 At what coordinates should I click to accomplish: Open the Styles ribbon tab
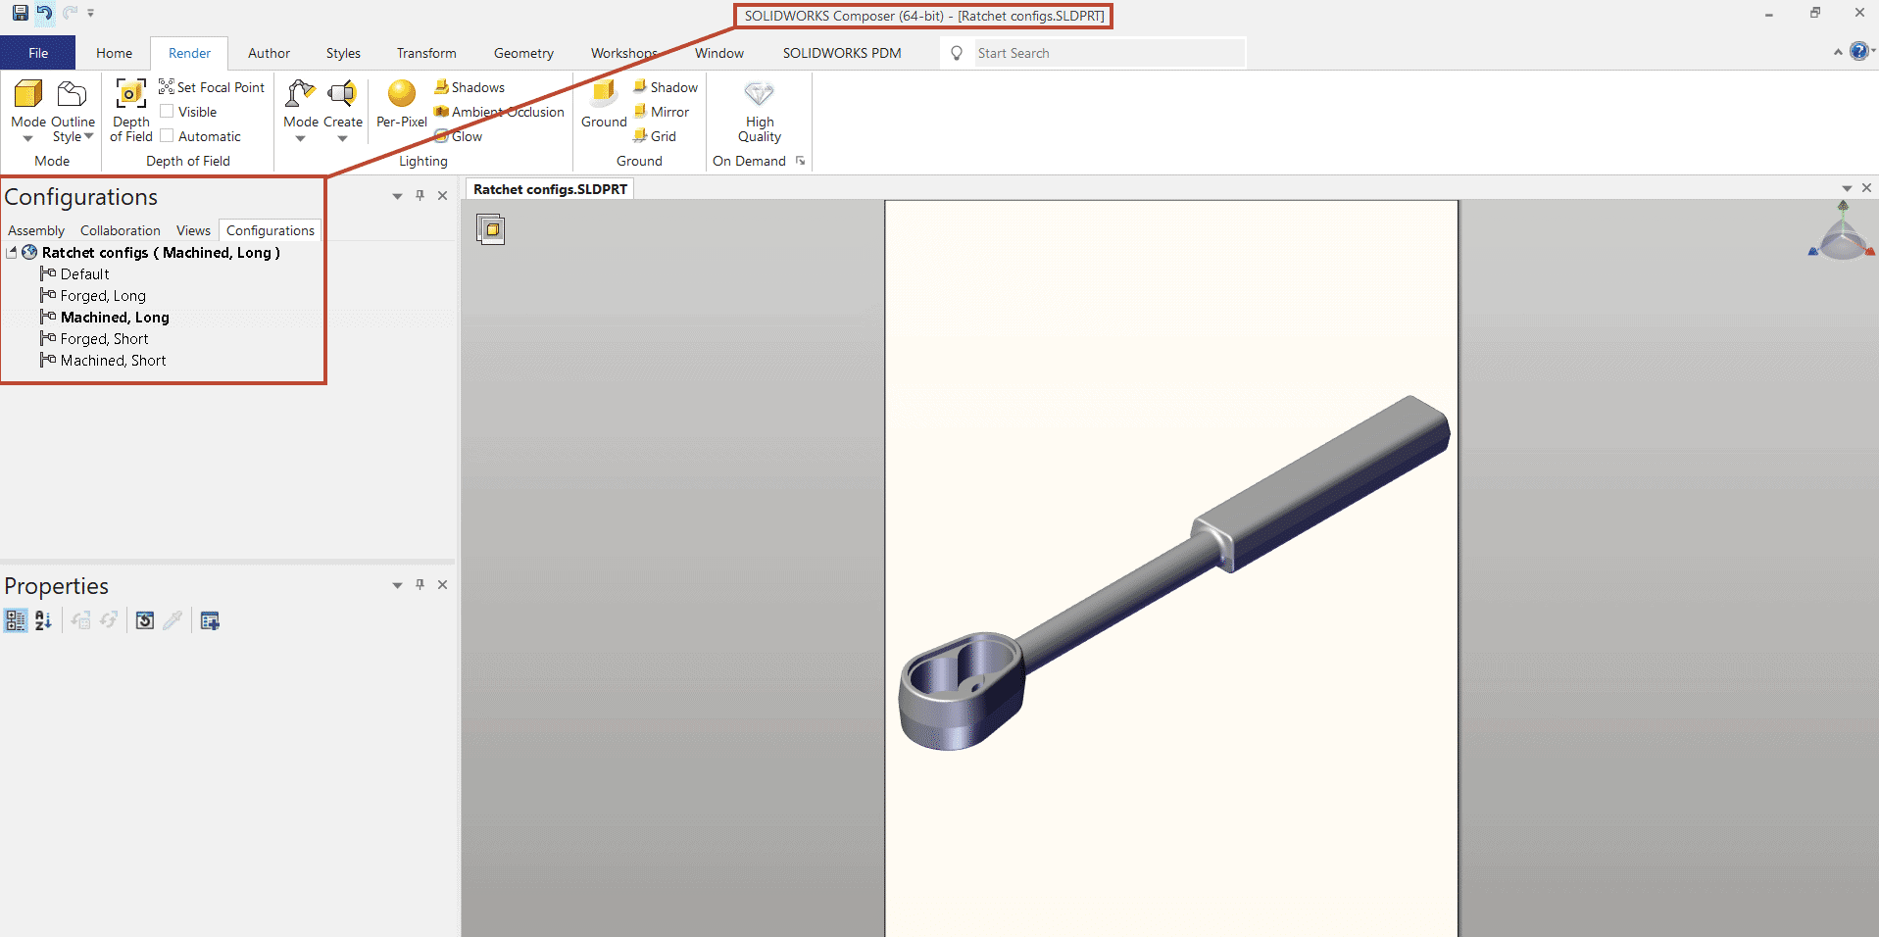pos(343,53)
